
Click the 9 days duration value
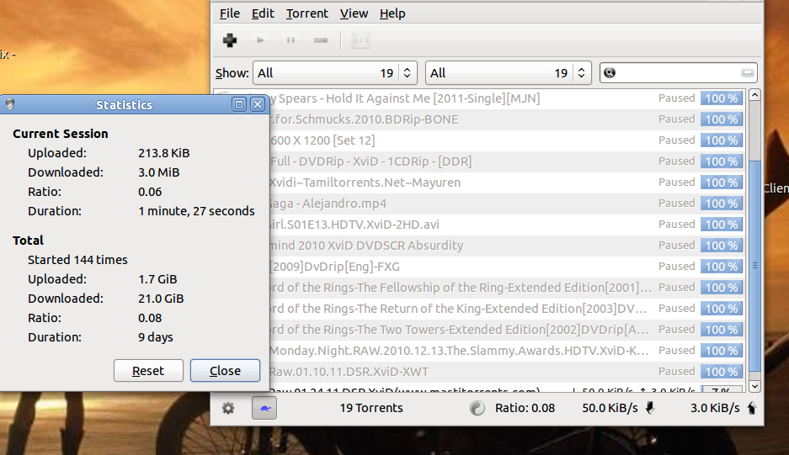[156, 337]
